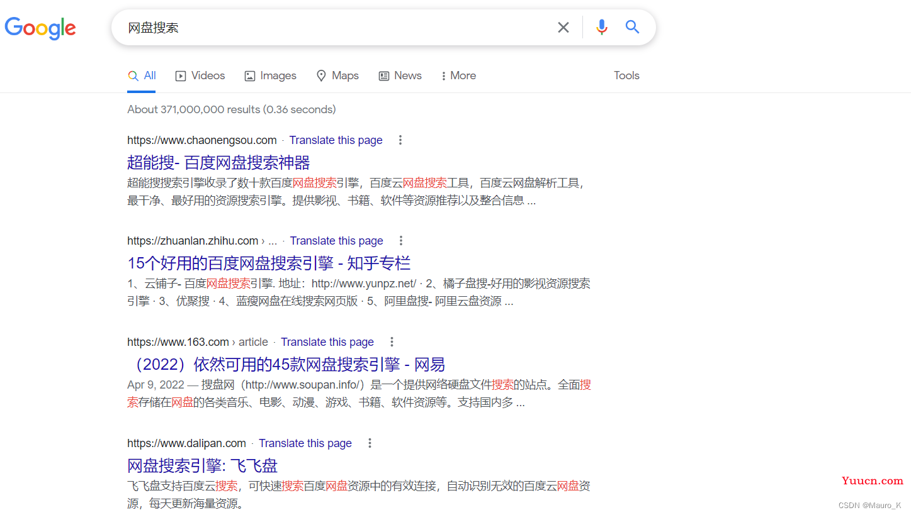Image resolution: width=911 pixels, height=515 pixels.
Task: Open the three-dot menu for the 163.com result
Action: (392, 342)
